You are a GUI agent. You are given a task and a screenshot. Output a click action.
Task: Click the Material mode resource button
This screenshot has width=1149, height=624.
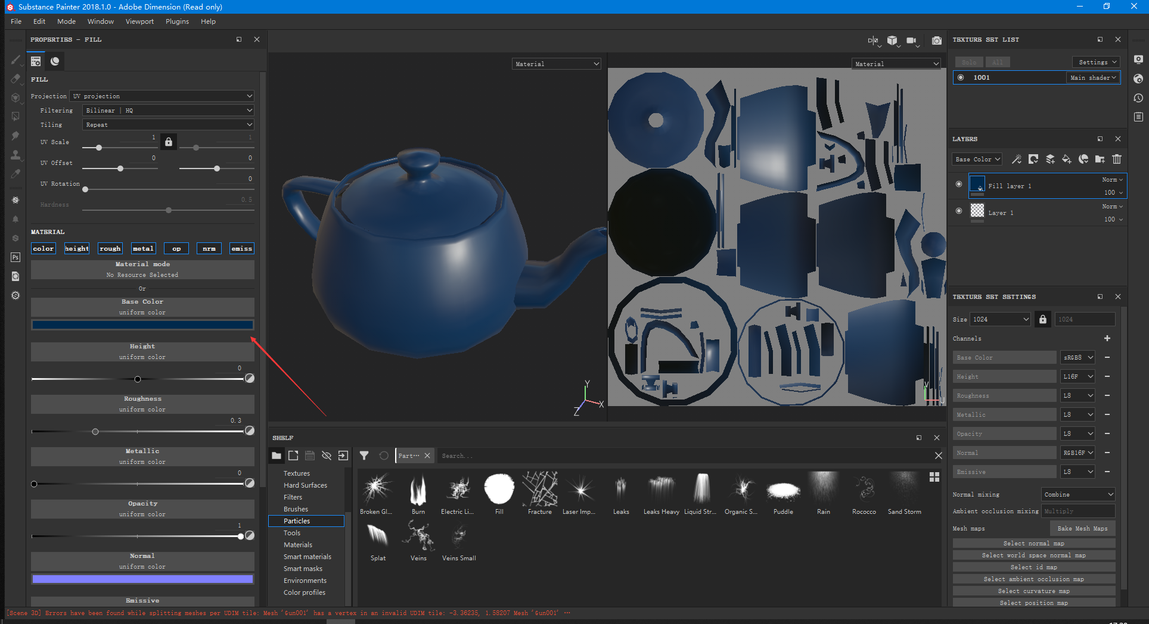click(x=142, y=269)
